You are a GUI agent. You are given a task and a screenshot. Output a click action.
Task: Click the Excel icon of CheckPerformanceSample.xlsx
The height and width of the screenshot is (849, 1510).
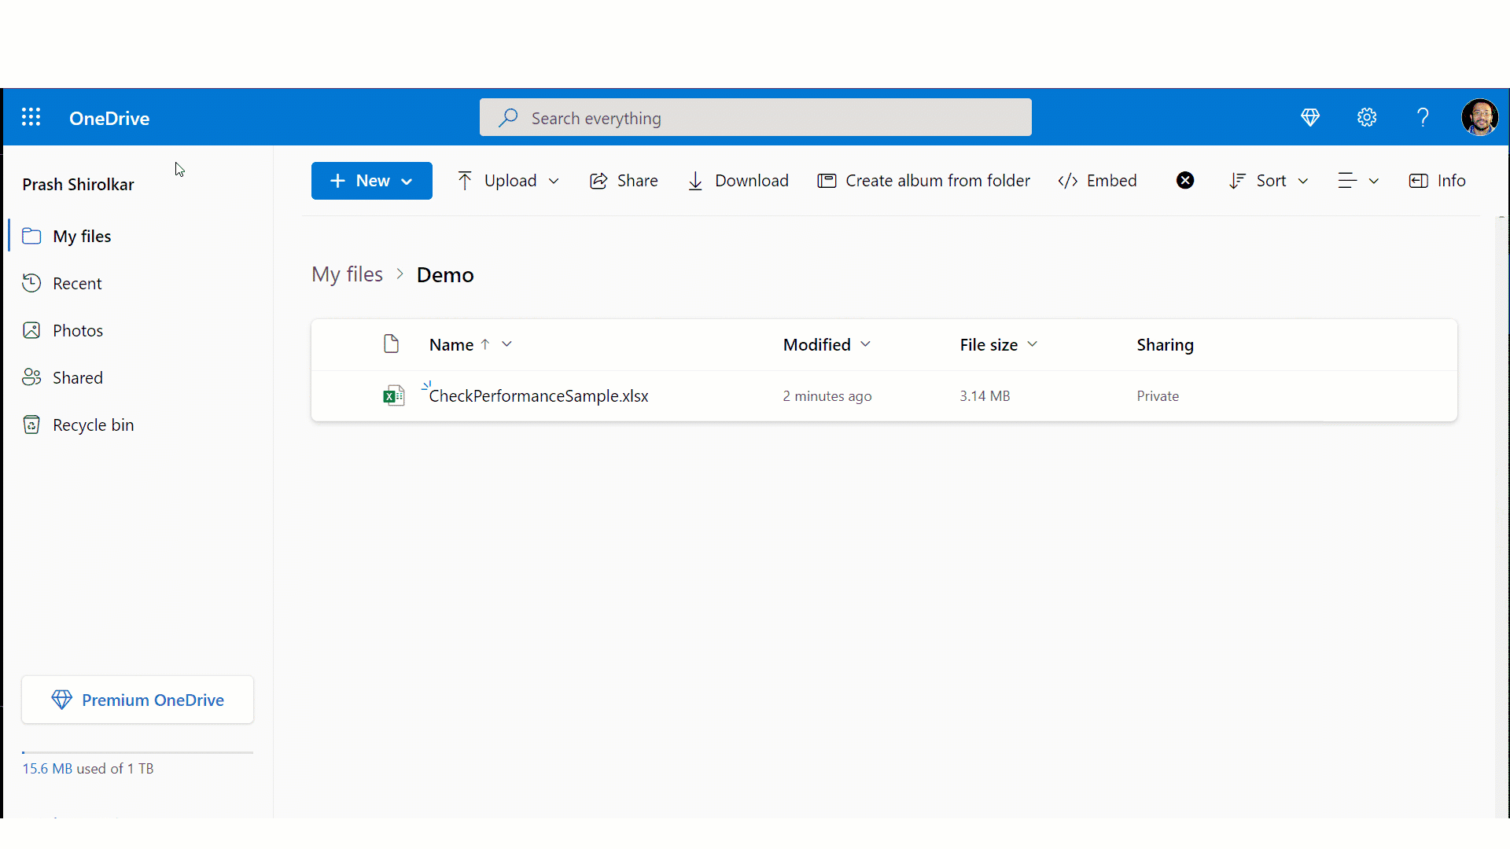(x=393, y=395)
